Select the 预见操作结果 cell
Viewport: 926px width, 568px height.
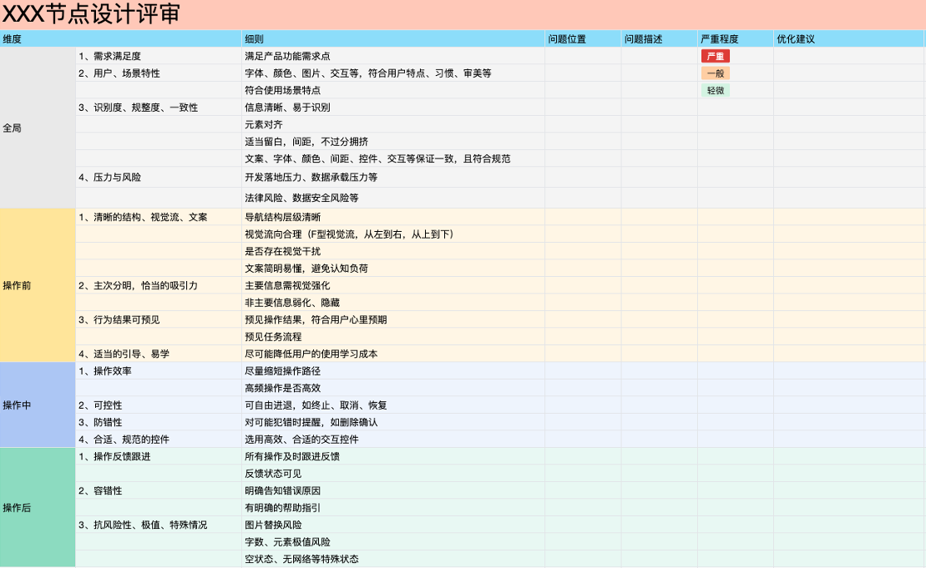393,319
